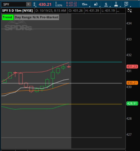
Task: Click the 434 price axis label
Action: coord(129,23)
